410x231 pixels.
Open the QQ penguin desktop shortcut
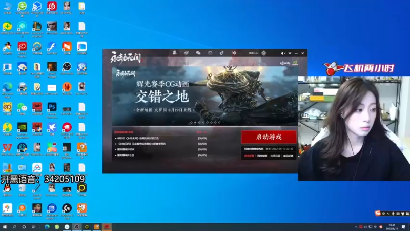(7, 190)
